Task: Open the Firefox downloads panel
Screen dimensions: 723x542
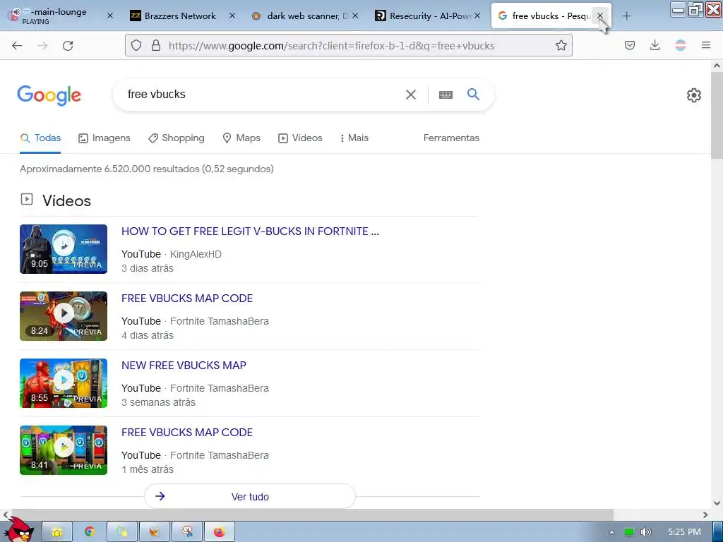Action: [x=655, y=45]
